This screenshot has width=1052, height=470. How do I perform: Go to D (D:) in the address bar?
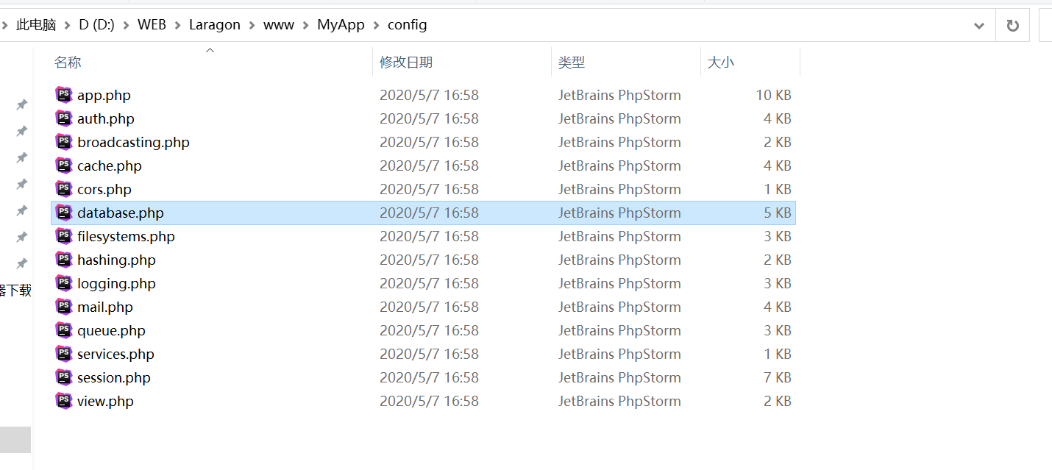click(x=97, y=25)
